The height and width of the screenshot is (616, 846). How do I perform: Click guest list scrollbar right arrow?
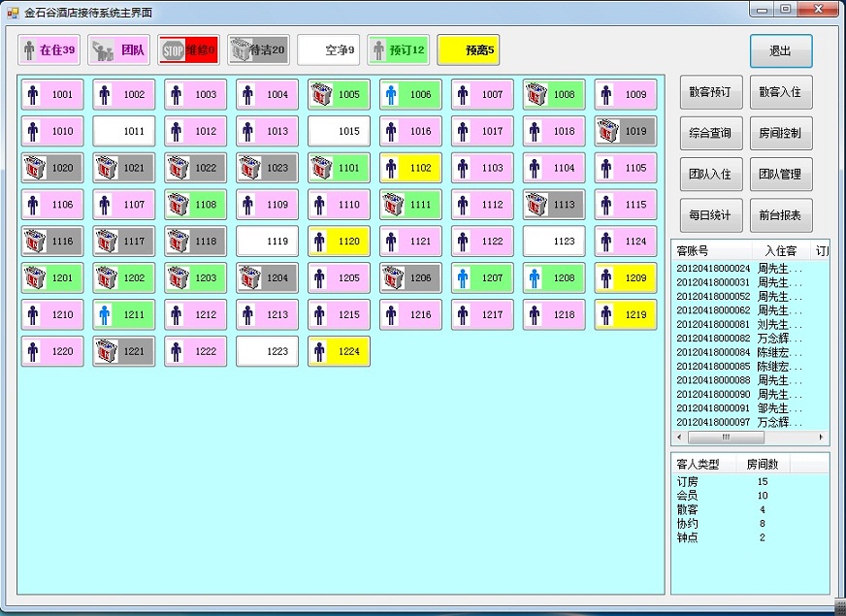tap(821, 438)
